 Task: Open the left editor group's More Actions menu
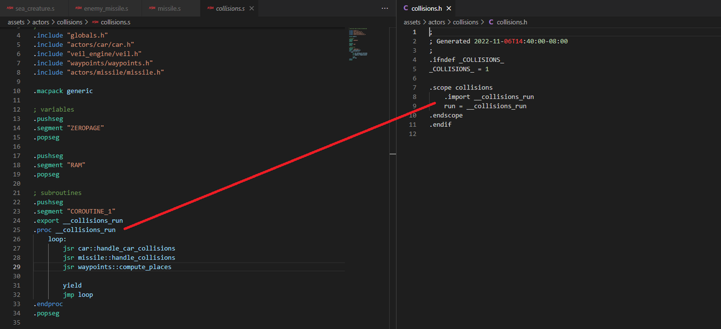385,8
